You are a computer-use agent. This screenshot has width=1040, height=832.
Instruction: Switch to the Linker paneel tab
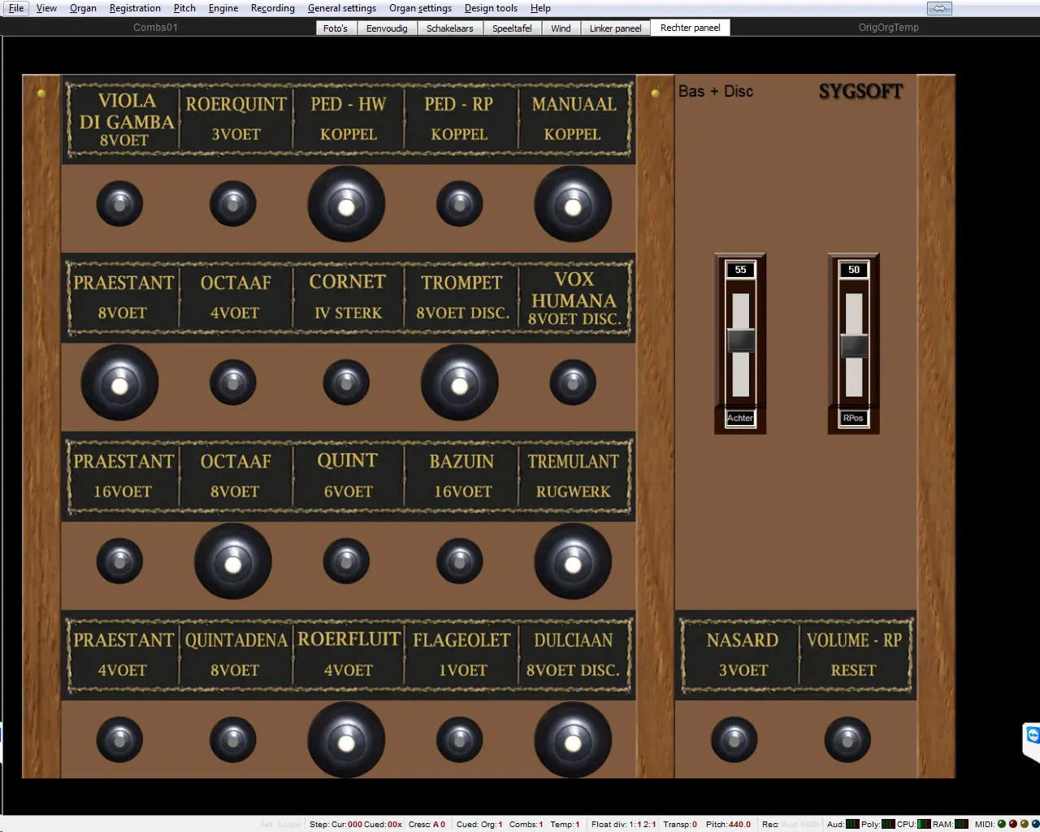pos(615,28)
